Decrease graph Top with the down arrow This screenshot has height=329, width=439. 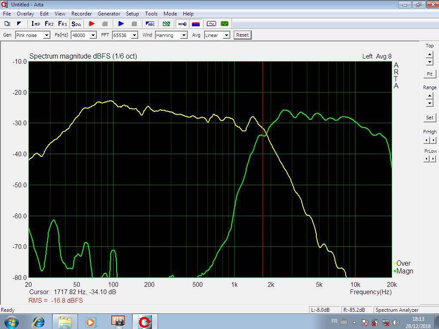pos(430,62)
